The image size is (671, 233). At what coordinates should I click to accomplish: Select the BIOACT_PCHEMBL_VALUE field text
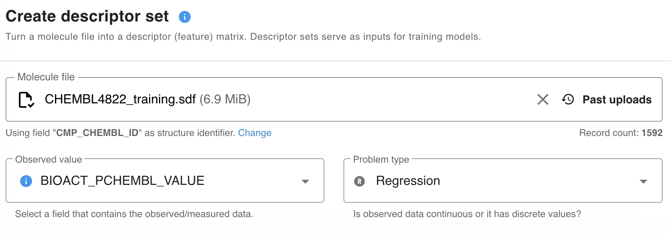pos(122,181)
